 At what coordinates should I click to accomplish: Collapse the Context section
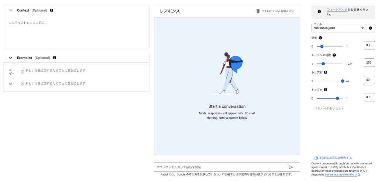coord(10,10)
